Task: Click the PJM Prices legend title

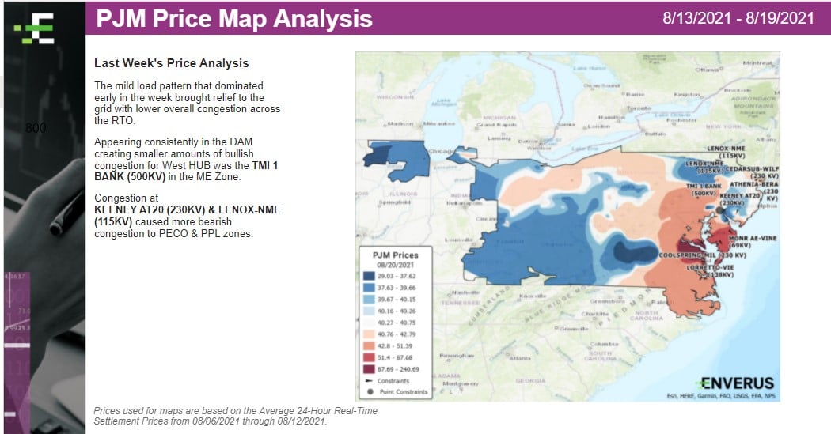Action: pyautogui.click(x=395, y=255)
